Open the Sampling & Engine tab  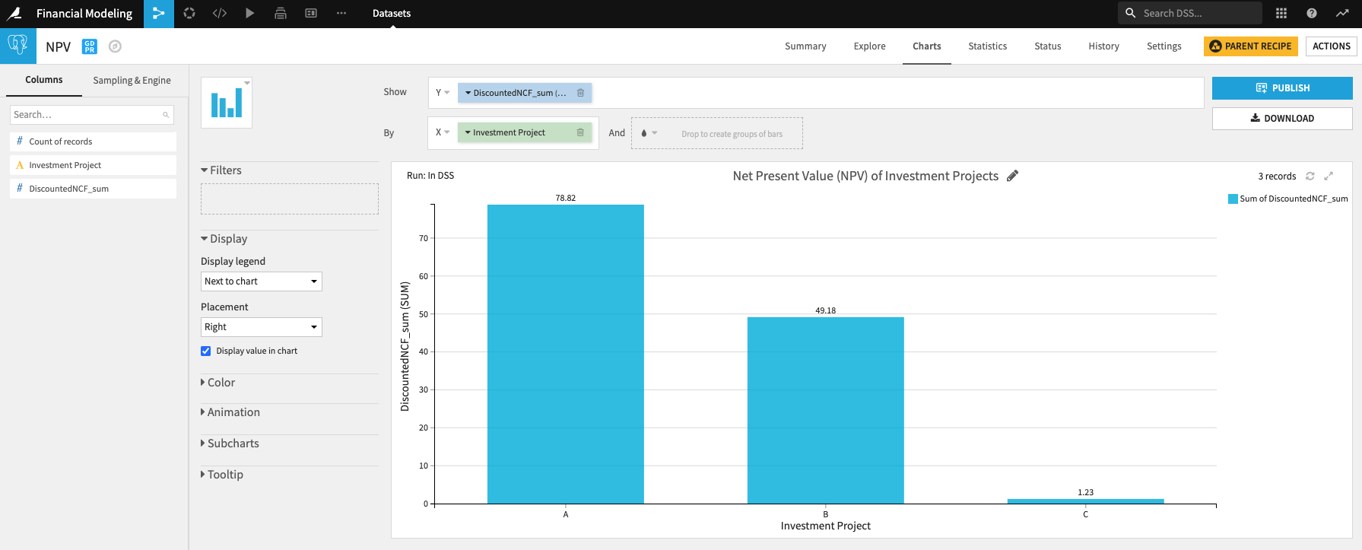tap(132, 81)
